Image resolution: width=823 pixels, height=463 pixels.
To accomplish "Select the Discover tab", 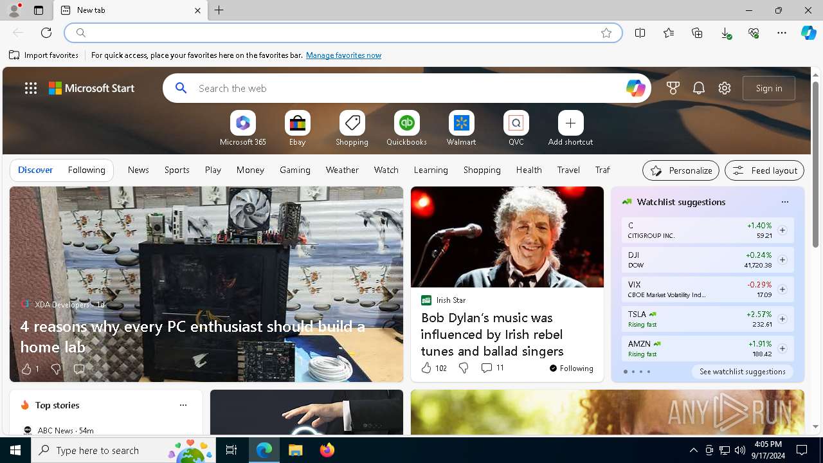I will point(35,170).
